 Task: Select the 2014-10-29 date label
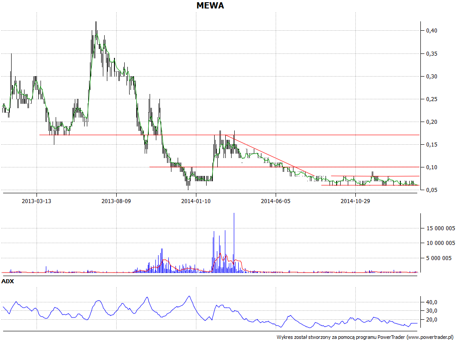(355, 201)
